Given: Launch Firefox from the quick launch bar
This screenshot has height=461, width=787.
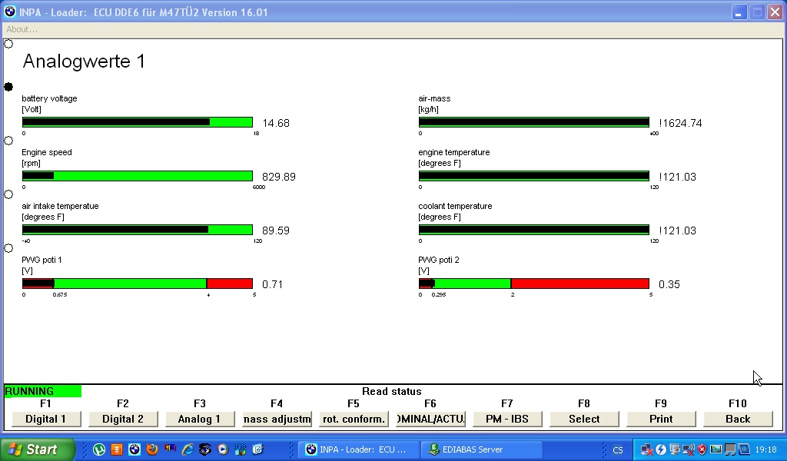Looking at the screenshot, I should [x=152, y=449].
